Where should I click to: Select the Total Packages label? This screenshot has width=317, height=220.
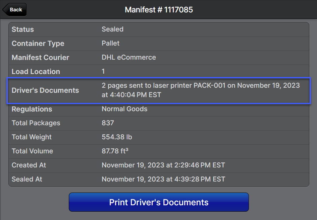[36, 123]
